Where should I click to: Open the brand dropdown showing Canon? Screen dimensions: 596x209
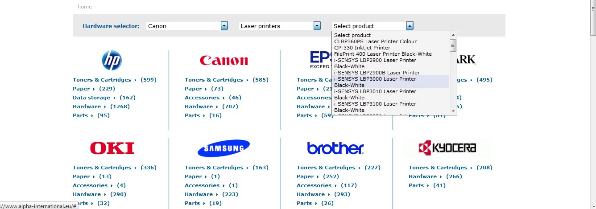tap(187, 26)
